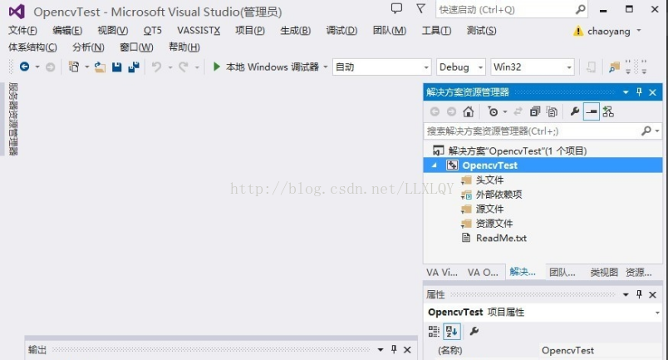668x360 pixels.
Task: Click the notifications filter funnel icon
Action: click(420, 8)
